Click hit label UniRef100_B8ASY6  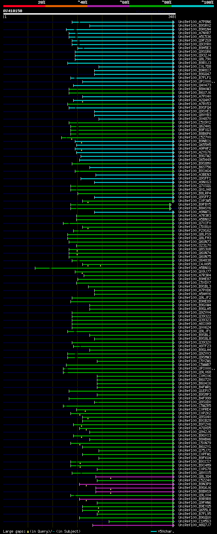tap(195, 208)
